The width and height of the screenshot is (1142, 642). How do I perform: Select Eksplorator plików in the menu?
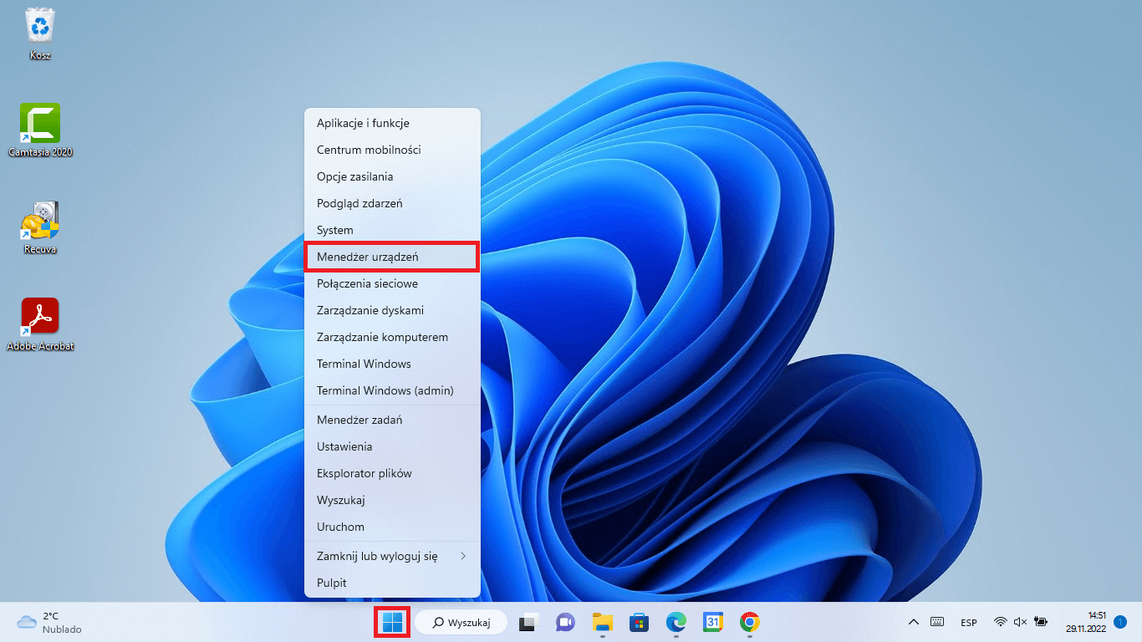click(392, 473)
